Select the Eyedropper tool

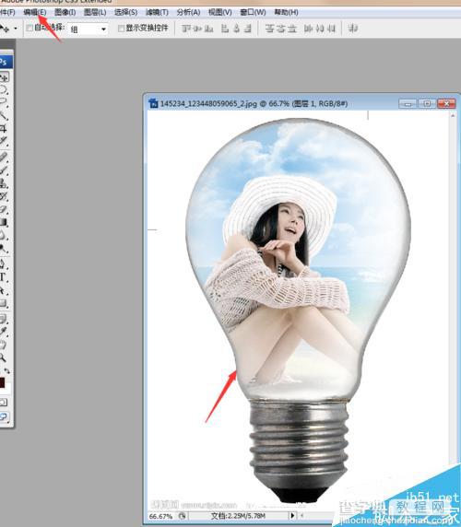click(4, 332)
